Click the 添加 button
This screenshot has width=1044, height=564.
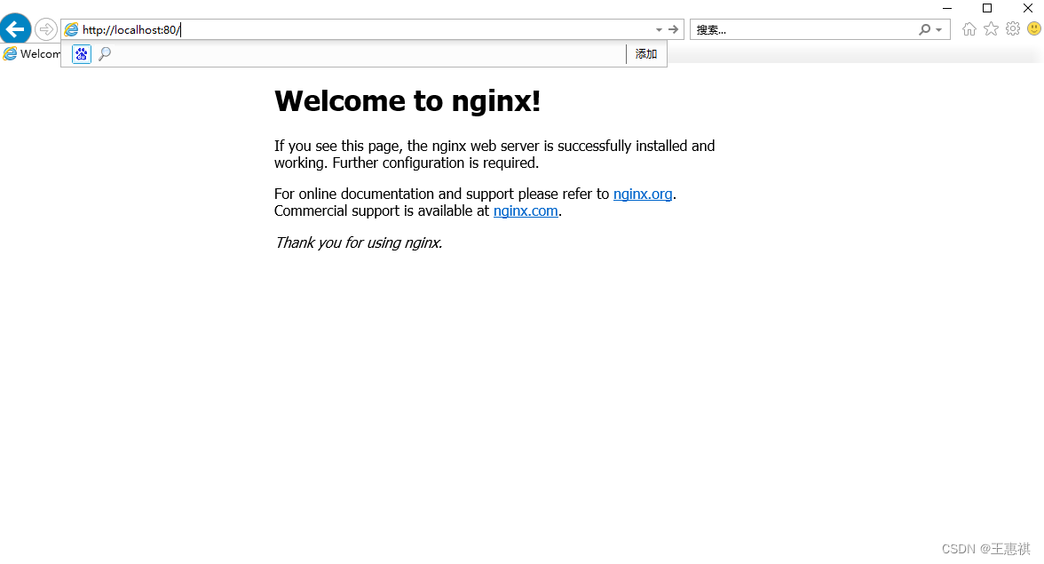(x=645, y=53)
